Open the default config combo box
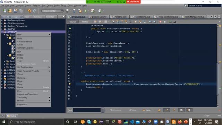The image size is (222, 125). pos(52,11)
